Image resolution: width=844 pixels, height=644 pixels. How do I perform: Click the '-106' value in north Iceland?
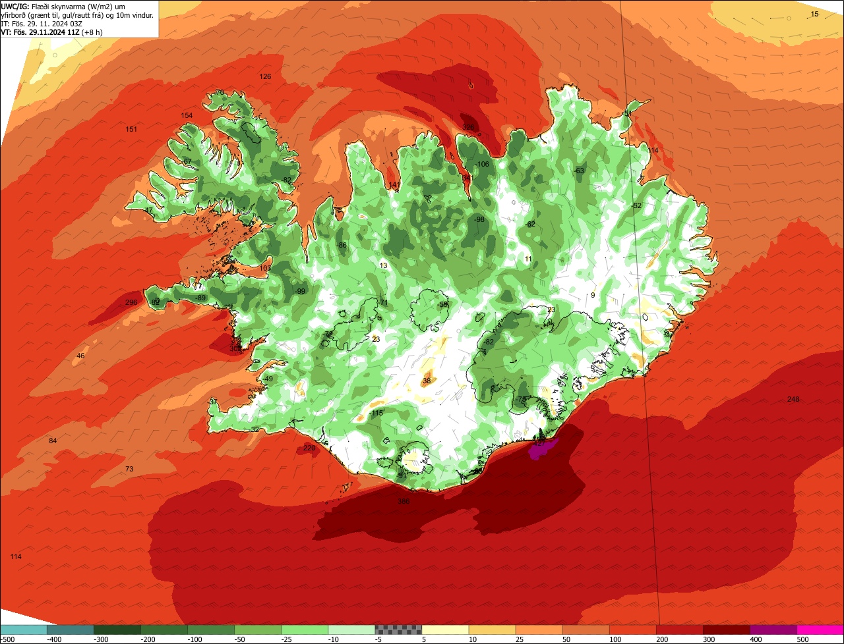[x=483, y=164]
